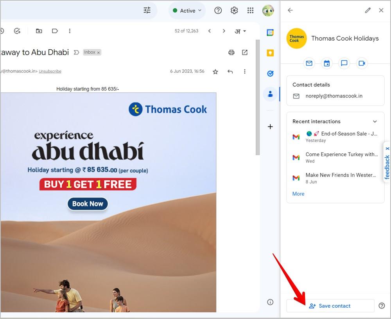391x319 pixels.
Task: Click the Thomas Cook contact avatar
Action: tap(296, 38)
